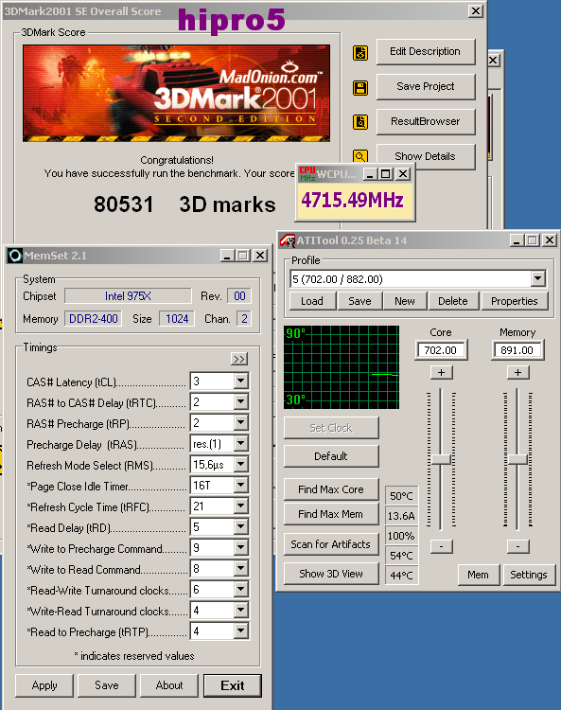This screenshot has height=710, width=561.
Task: Open the Precharge Delay (tRAS) dropdown
Action: pyautogui.click(x=241, y=443)
